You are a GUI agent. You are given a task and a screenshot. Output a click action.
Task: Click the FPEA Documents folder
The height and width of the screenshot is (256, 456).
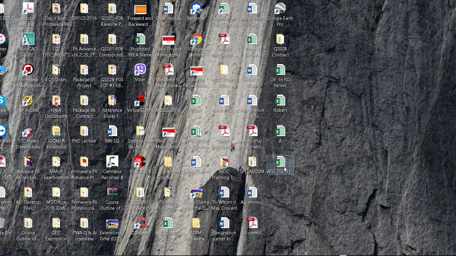tap(56, 100)
